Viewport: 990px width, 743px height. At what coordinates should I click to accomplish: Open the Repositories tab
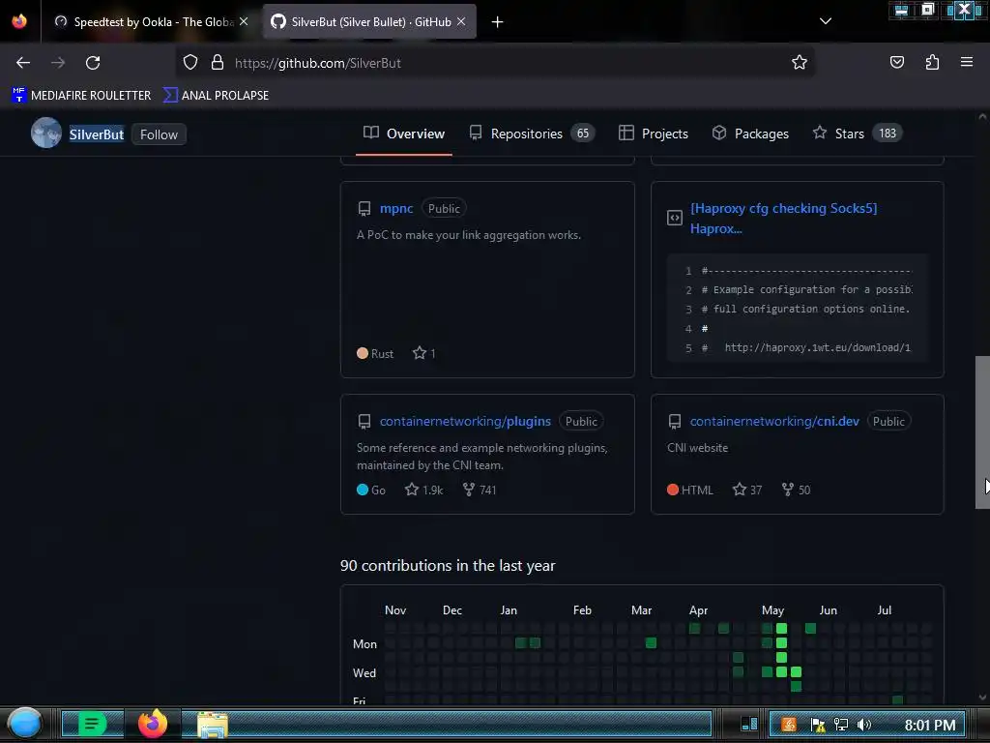tap(532, 134)
